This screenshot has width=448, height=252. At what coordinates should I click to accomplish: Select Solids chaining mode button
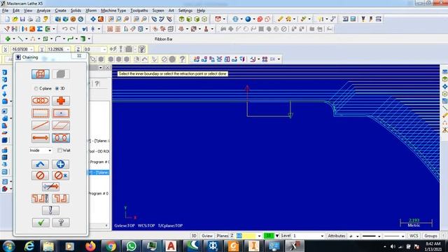pos(61,74)
